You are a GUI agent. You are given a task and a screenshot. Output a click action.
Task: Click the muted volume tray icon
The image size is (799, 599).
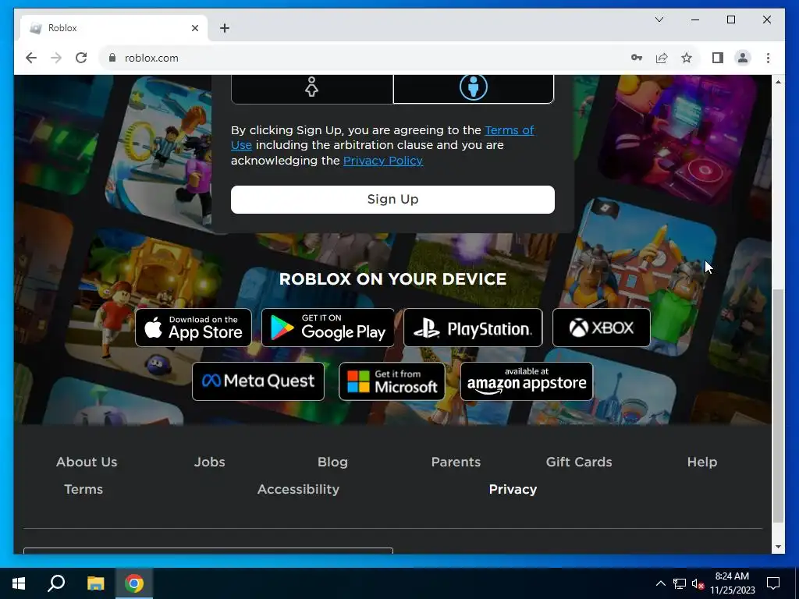[698, 583]
